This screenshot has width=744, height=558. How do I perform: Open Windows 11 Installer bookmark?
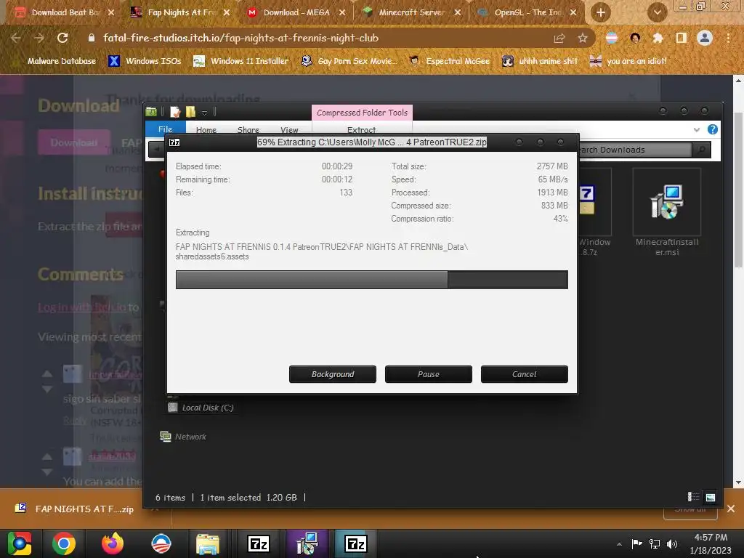241,61
